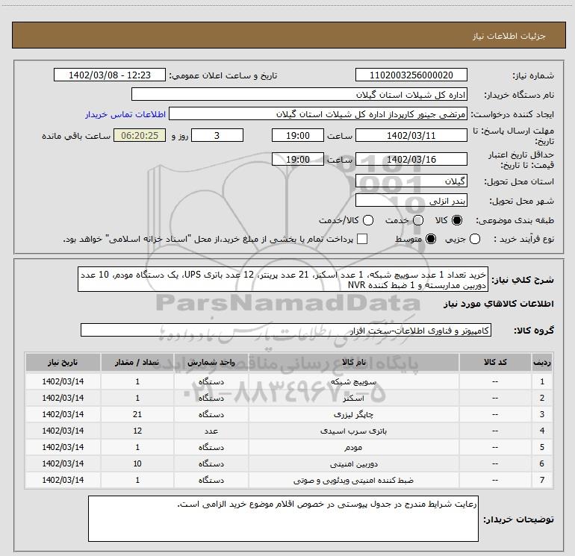Click unit عدد in باتری سرب اسیدی row
This screenshot has height=556, width=575.
[x=211, y=431]
